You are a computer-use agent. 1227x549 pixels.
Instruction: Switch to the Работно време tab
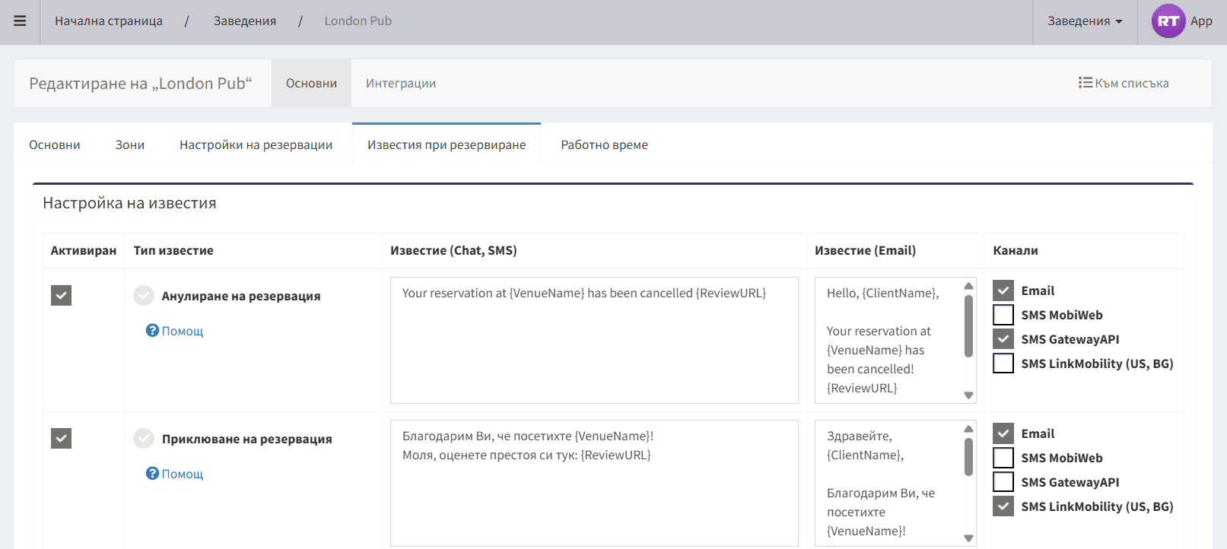[x=604, y=144]
